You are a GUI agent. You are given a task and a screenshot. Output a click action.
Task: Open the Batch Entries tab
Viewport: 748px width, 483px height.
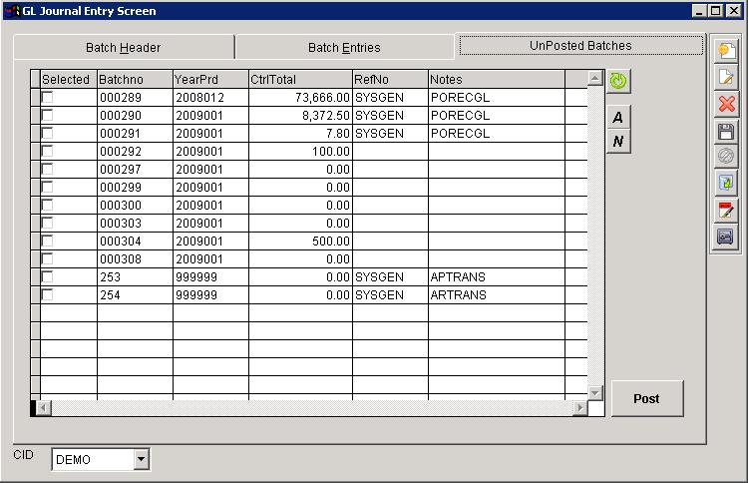point(344,47)
